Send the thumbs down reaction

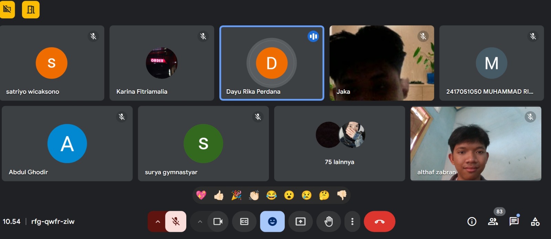coord(342,195)
